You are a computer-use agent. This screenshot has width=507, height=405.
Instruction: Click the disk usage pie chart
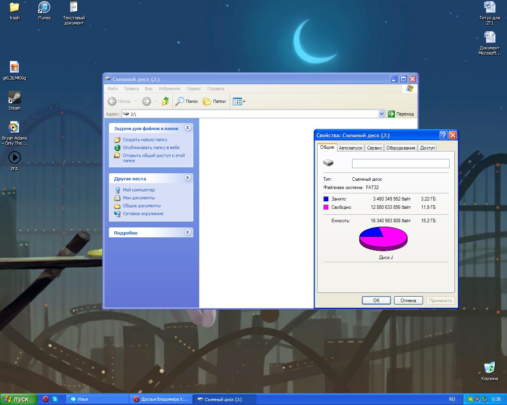point(383,238)
